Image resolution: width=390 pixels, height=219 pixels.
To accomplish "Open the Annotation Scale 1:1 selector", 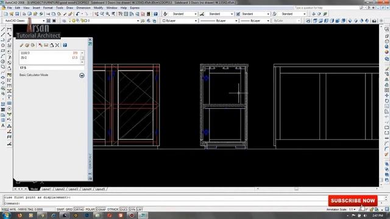I will pyautogui.click(x=352, y=209).
